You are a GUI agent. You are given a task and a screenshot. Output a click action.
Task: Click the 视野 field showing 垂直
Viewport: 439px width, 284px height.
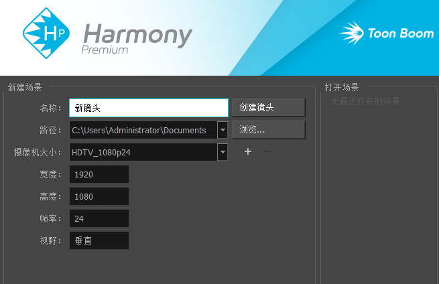coord(99,240)
